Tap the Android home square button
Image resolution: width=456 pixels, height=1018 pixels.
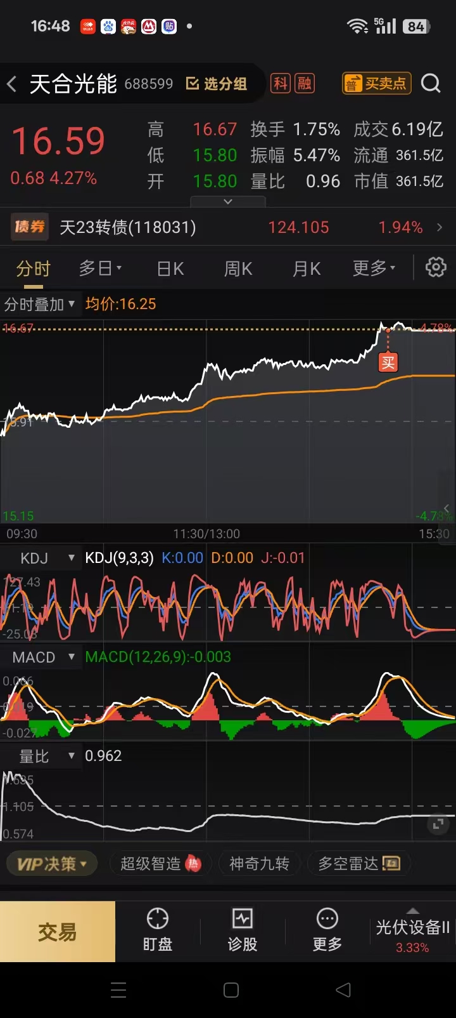click(x=231, y=990)
